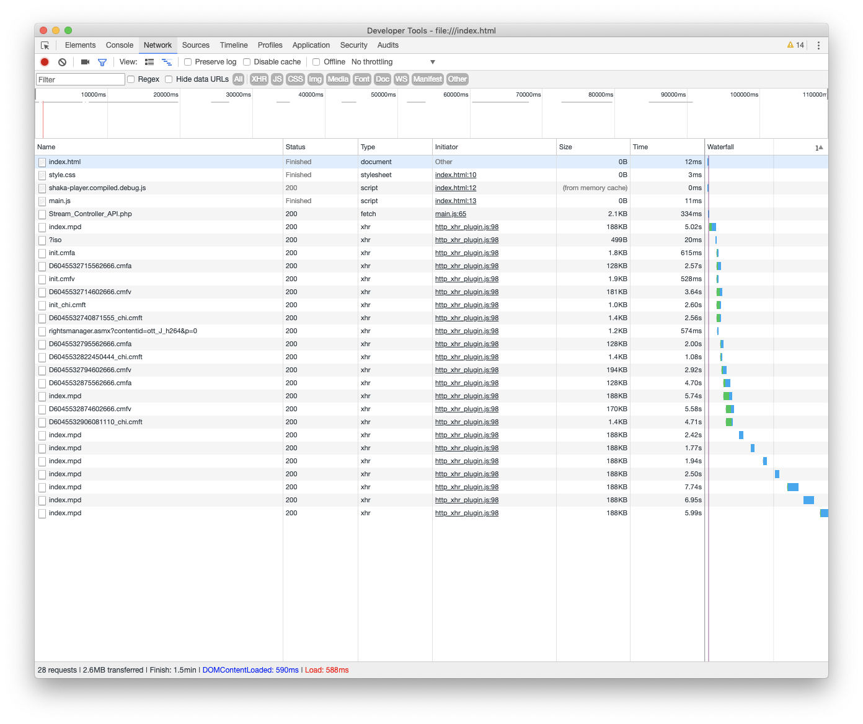Open the Audits tab
This screenshot has height=724, width=863.
(x=388, y=45)
